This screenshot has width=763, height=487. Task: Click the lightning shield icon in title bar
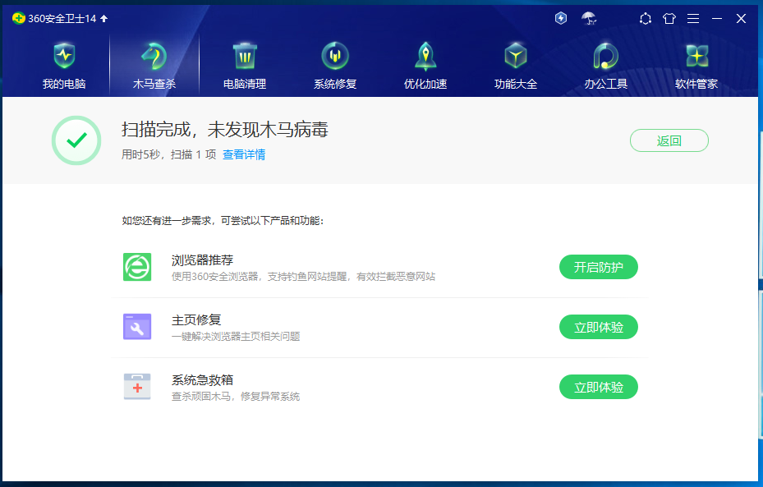click(x=561, y=19)
